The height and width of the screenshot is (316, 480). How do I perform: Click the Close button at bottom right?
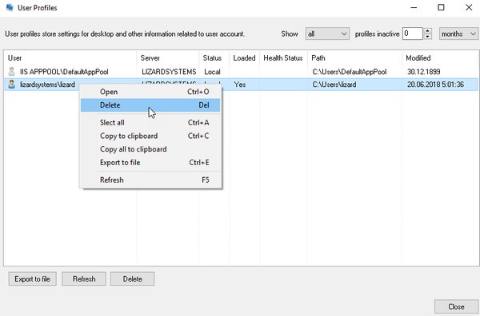(456, 306)
